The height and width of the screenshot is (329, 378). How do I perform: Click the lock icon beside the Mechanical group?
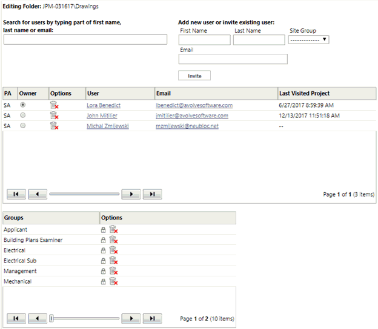click(x=103, y=282)
